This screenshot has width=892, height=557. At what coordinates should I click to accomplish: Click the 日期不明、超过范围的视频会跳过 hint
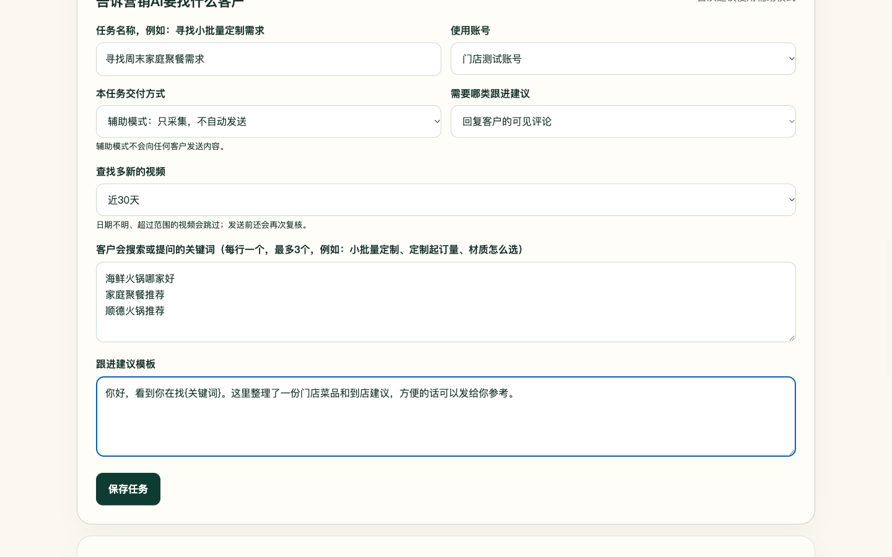tap(203, 225)
